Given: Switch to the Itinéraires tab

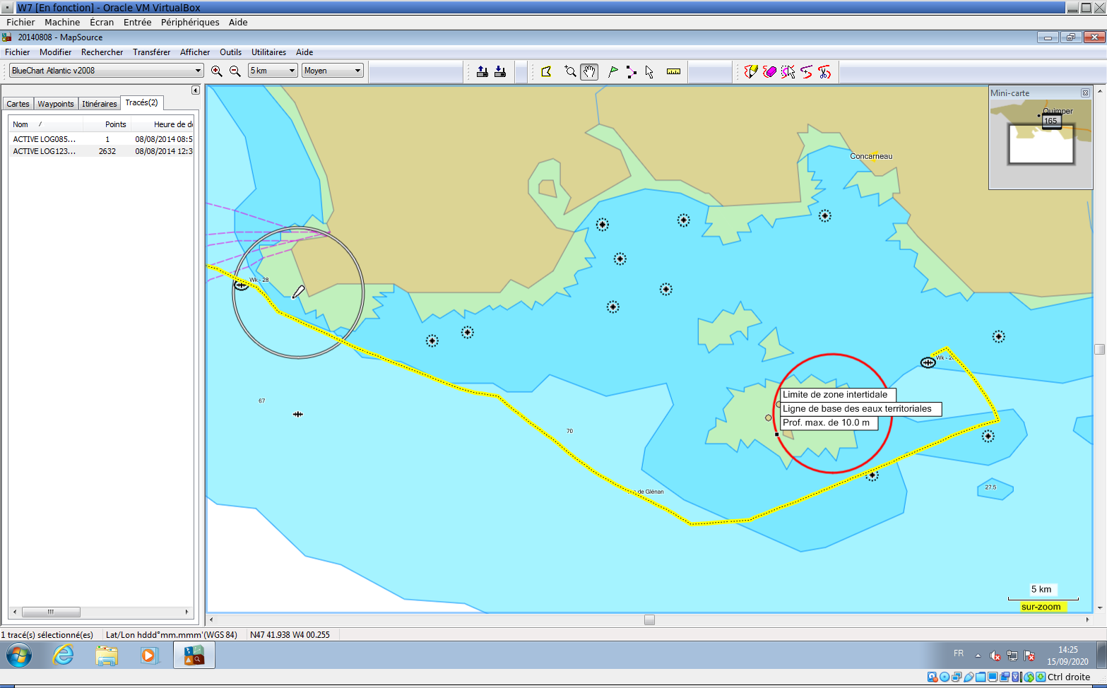Looking at the screenshot, I should click(x=100, y=104).
